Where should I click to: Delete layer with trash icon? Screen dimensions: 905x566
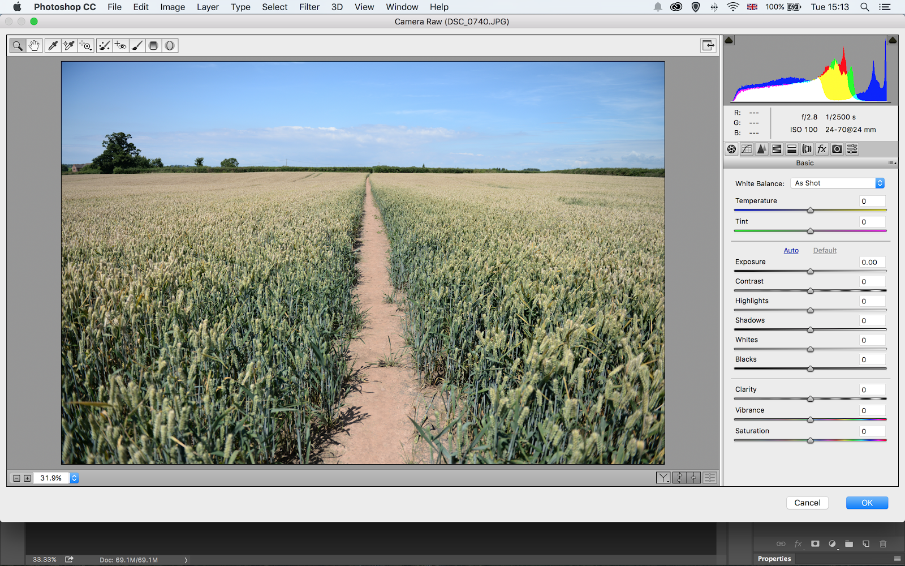[x=883, y=544]
